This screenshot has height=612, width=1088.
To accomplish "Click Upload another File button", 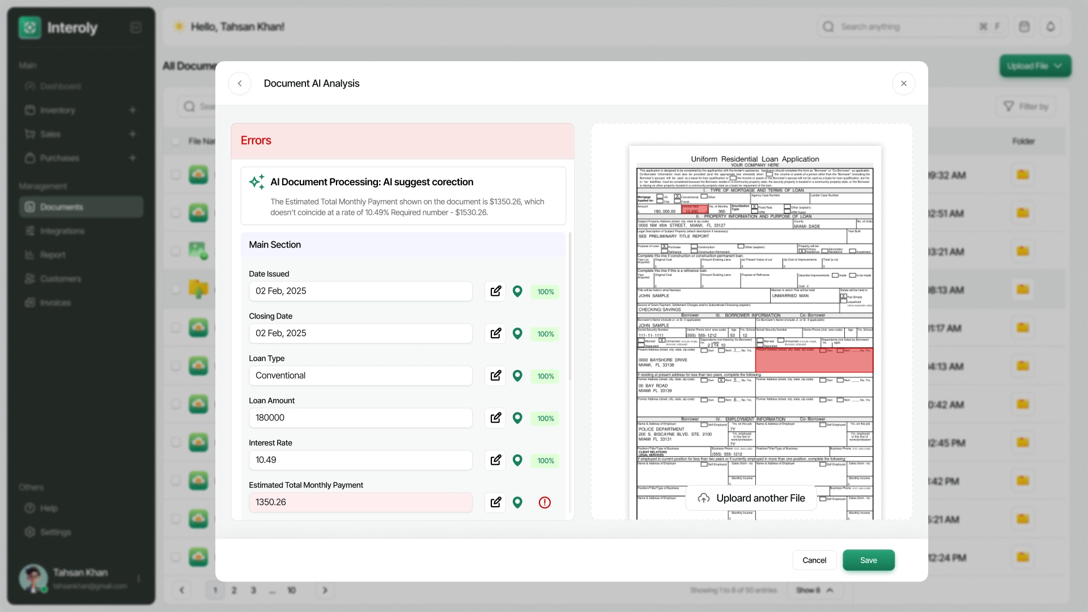I will 751,498.
